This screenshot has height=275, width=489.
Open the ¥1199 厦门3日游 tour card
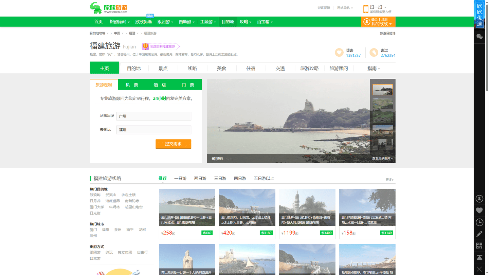coord(307,214)
